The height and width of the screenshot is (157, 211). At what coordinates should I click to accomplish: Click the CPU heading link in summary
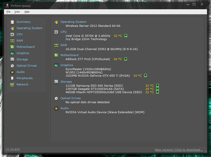64,32
